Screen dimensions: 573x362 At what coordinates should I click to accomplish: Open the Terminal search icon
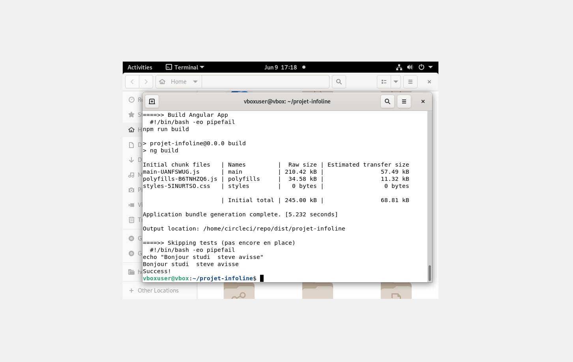(x=388, y=101)
